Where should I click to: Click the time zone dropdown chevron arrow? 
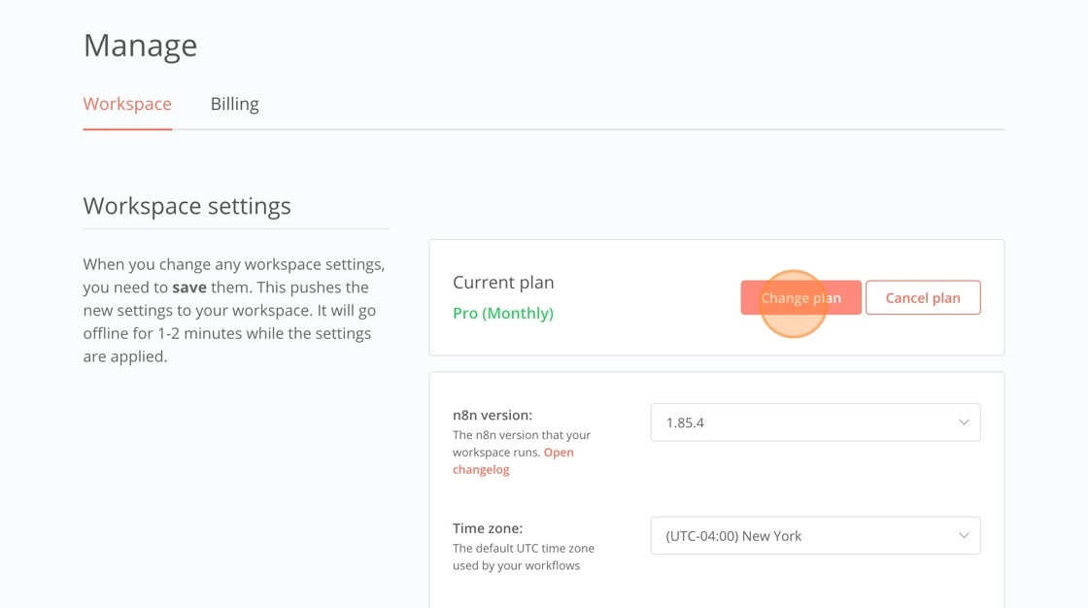pyautogui.click(x=964, y=536)
